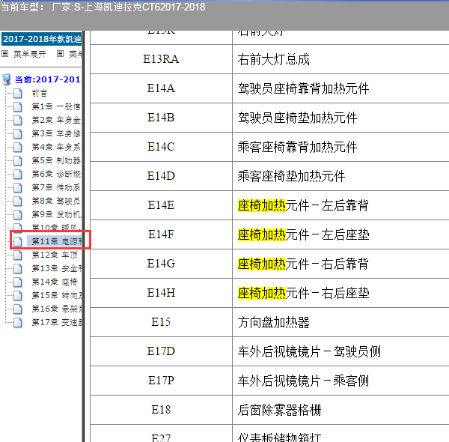This screenshot has width=449, height=442.
Task: Open 第10章 暖风 chapter
Action: (x=55, y=227)
